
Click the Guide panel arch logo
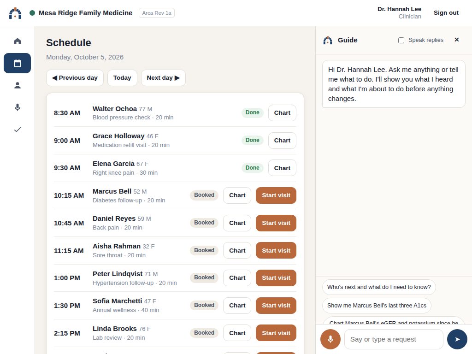328,40
